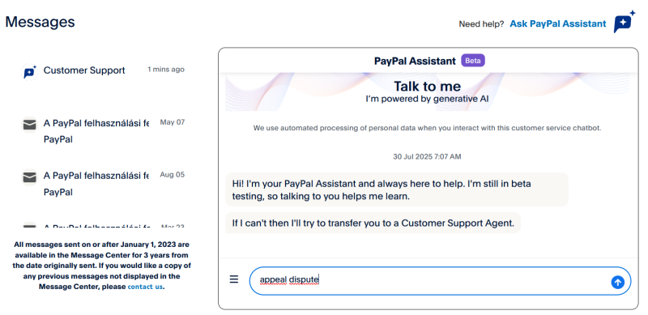
Task: Open the Aug 05 PayPal felhasználási message
Action: [x=103, y=183]
